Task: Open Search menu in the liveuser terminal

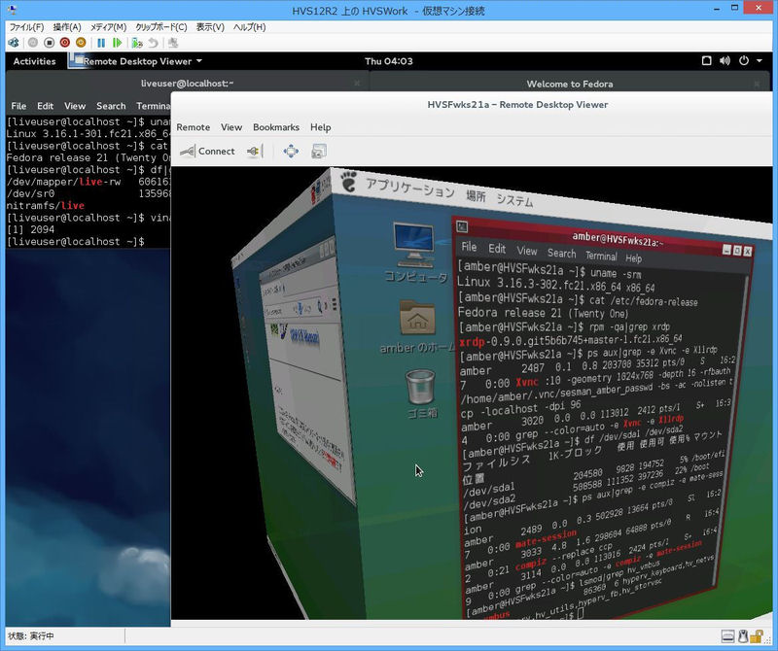Action: [x=111, y=106]
